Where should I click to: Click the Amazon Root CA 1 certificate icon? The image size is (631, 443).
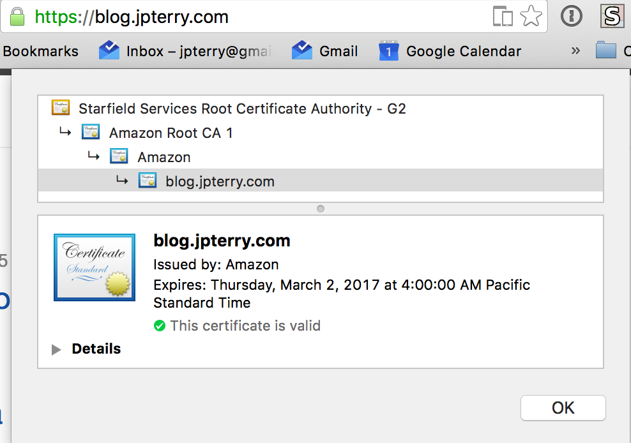(91, 132)
